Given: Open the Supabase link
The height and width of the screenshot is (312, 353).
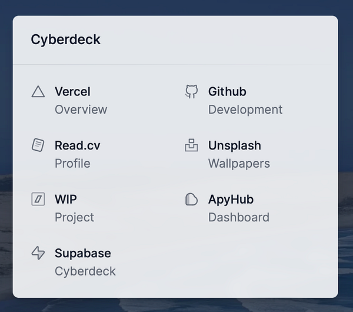Looking at the screenshot, I should coord(83,254).
